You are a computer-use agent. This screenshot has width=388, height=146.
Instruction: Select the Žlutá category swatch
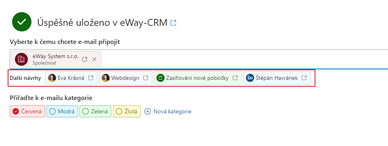tap(127, 111)
